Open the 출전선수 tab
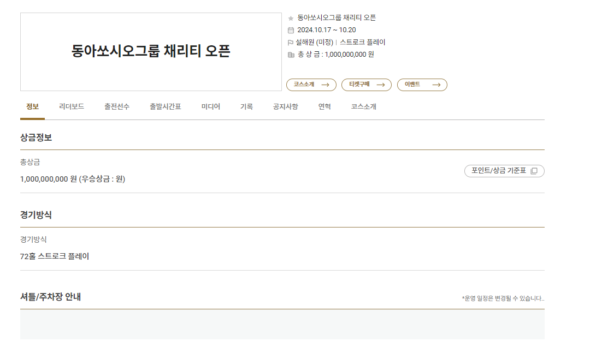602x353 pixels. [117, 106]
